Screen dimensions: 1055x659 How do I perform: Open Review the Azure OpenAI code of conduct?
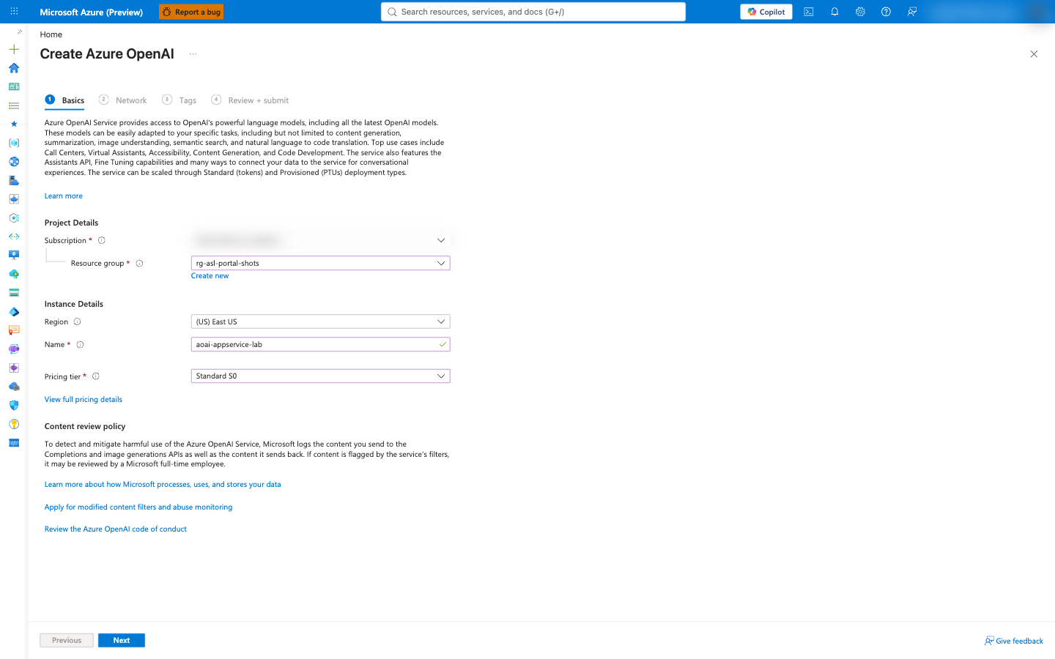[x=116, y=529]
